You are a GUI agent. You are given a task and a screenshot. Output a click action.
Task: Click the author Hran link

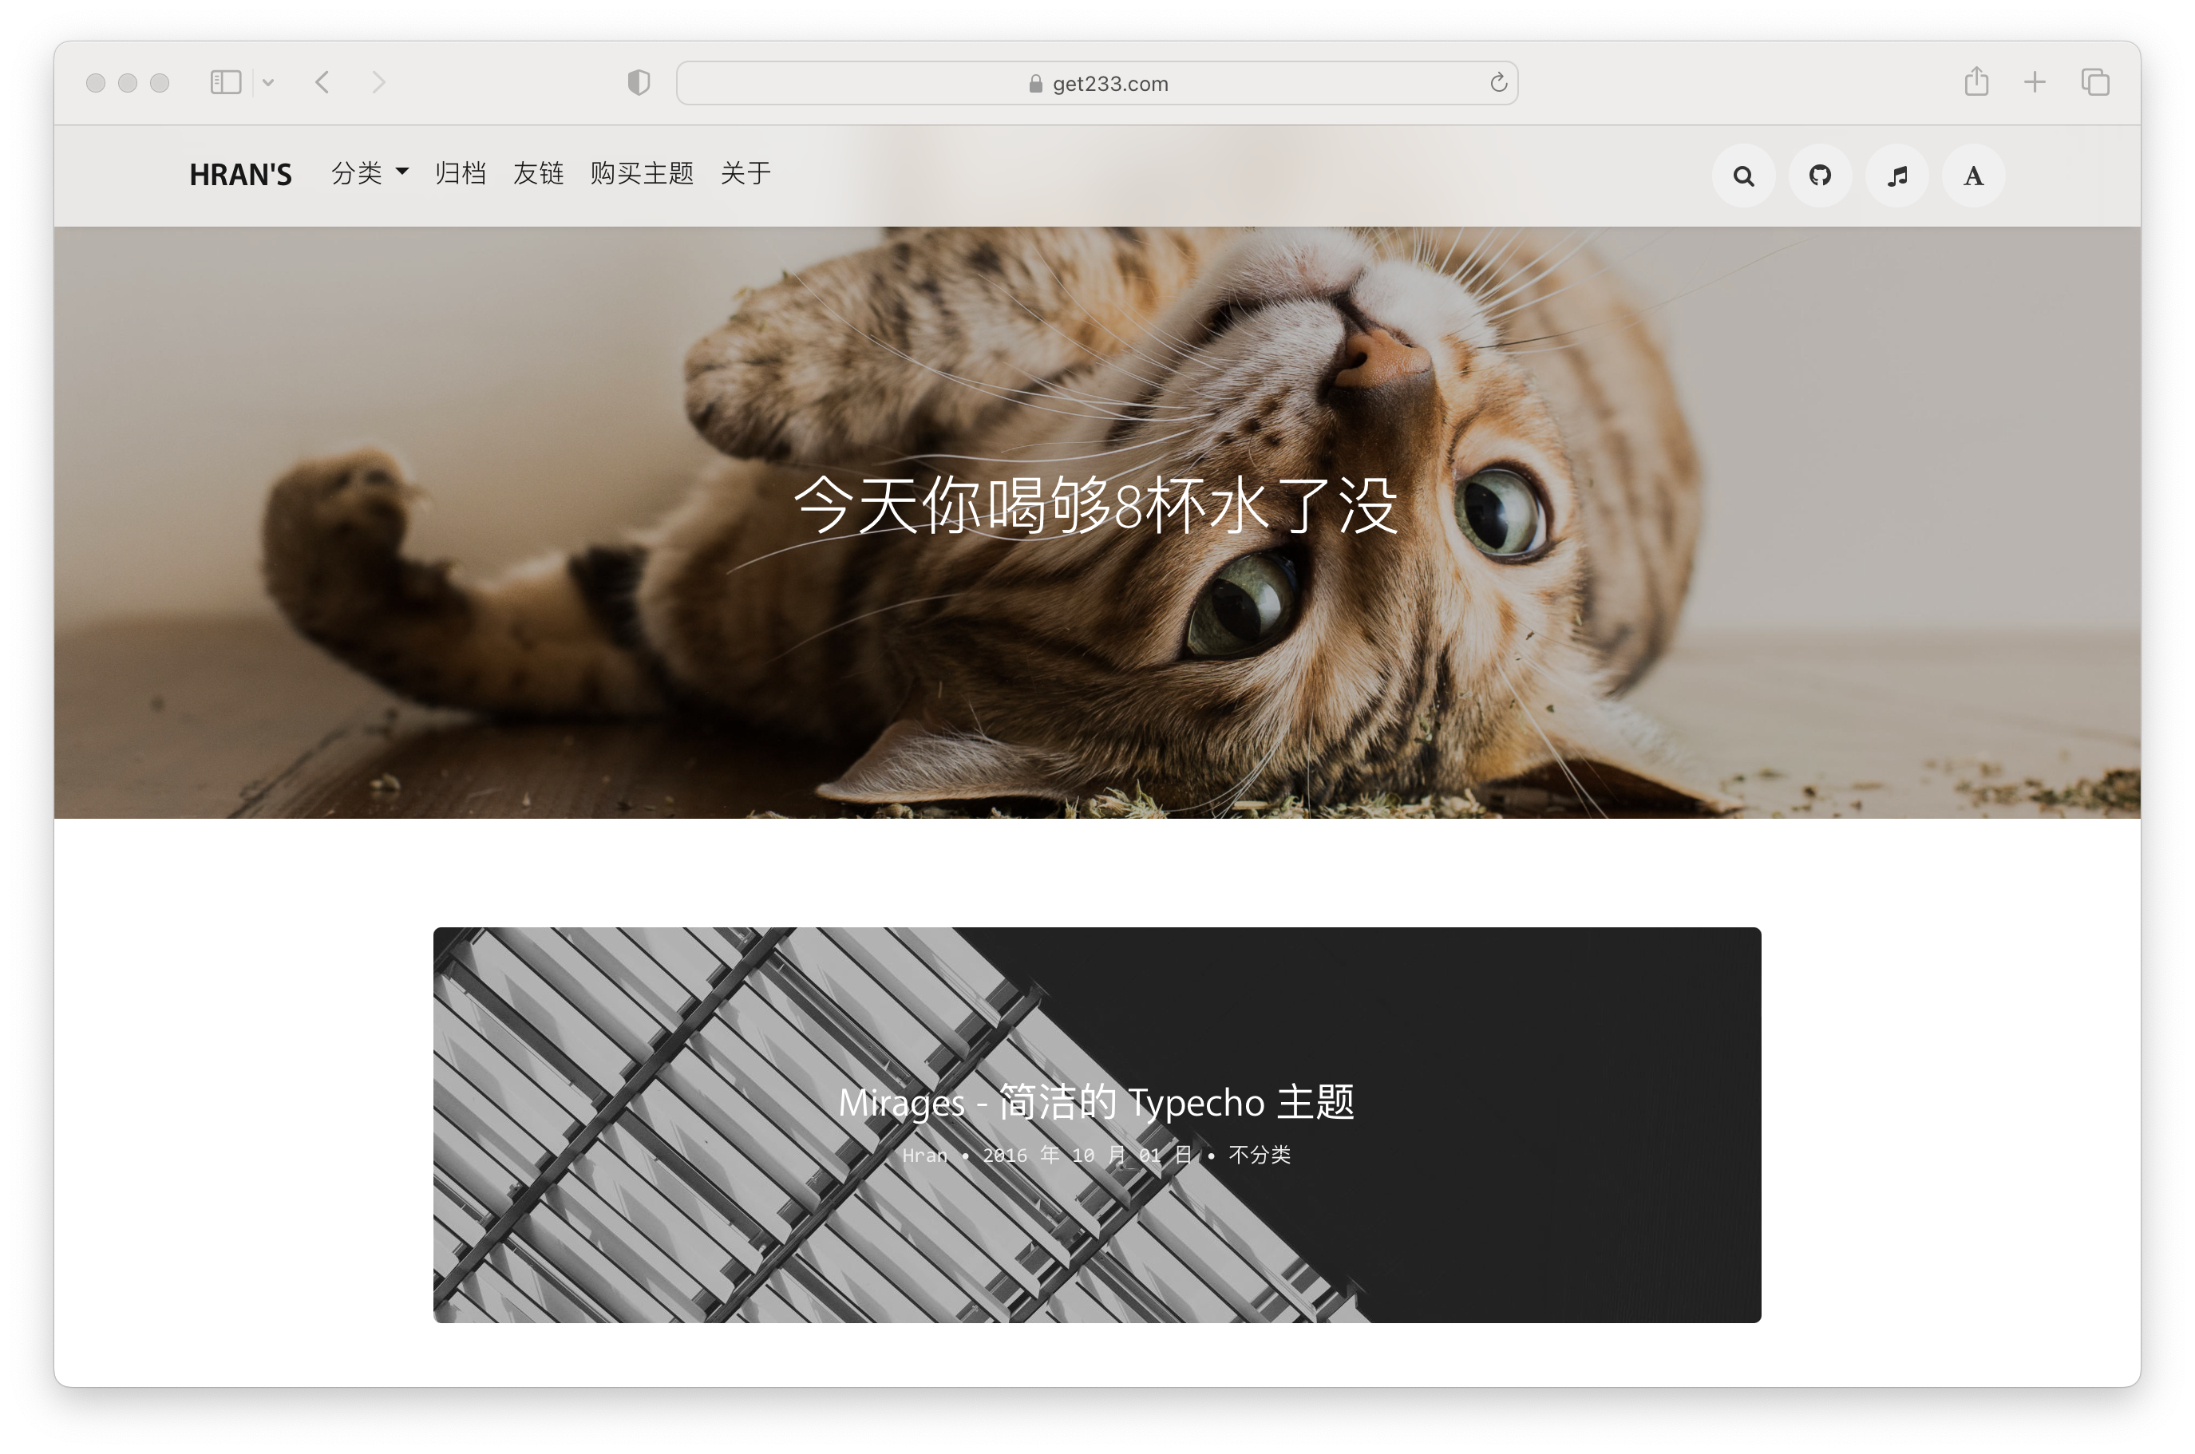pyautogui.click(x=924, y=1155)
